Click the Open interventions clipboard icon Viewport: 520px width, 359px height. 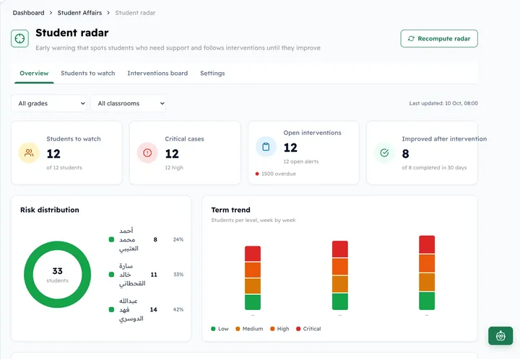pyautogui.click(x=266, y=146)
